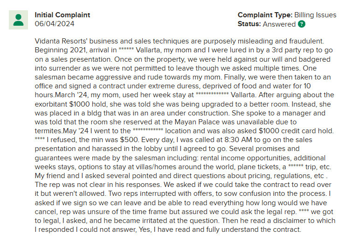This screenshot has width=345, height=244.
Task: Click the "Complaint Type:" label
Action: (x=263, y=15)
